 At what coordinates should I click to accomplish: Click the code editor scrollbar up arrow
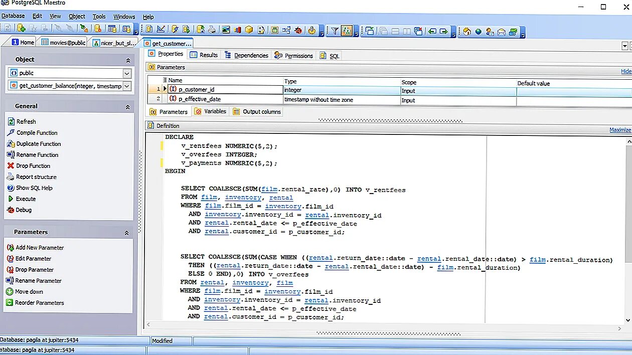pyautogui.click(x=628, y=142)
